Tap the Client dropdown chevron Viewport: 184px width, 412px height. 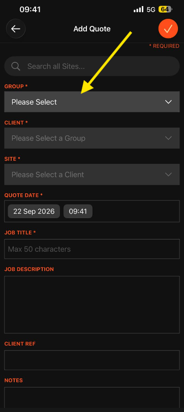click(168, 138)
